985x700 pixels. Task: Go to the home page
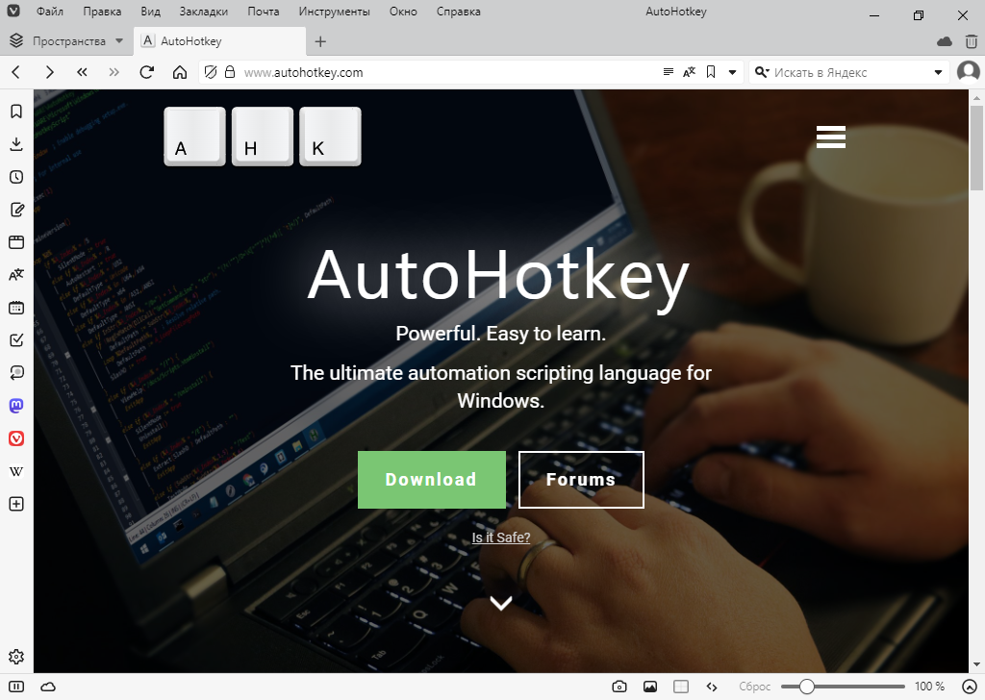click(x=180, y=72)
